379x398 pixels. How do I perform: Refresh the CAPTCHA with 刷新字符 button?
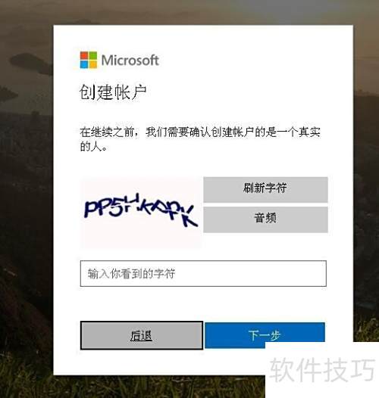click(265, 190)
